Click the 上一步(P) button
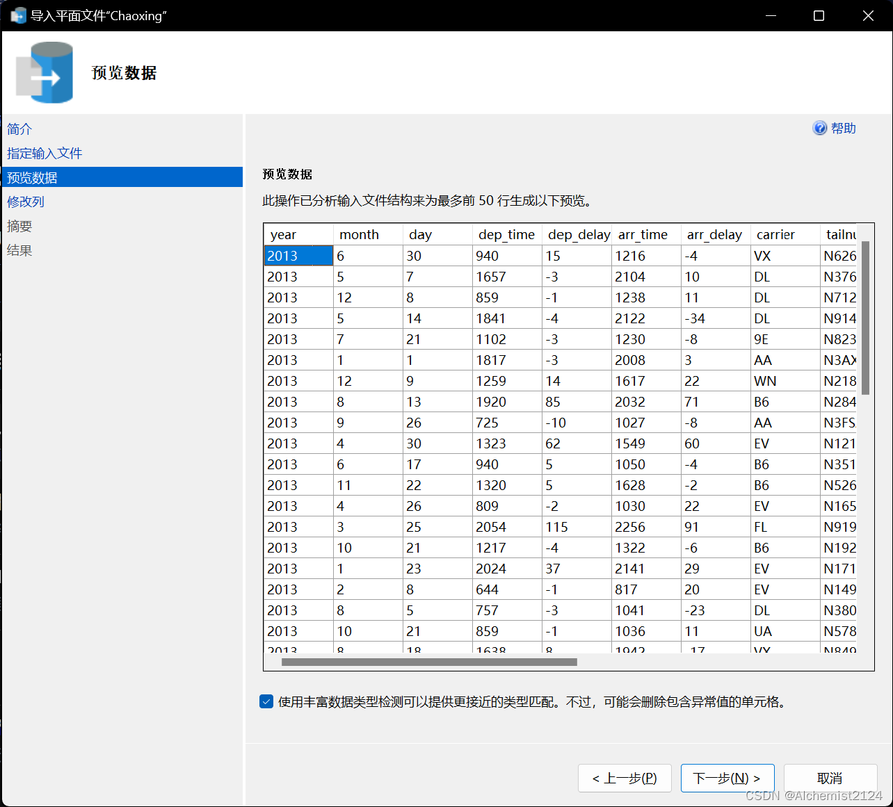This screenshot has width=893, height=807. pyautogui.click(x=625, y=778)
